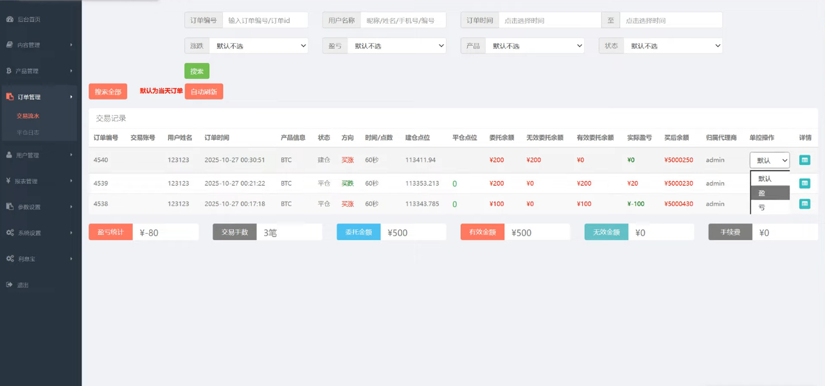825x386 pixels.
Task: Click the 用户管理 user icon
Action: (x=9, y=155)
